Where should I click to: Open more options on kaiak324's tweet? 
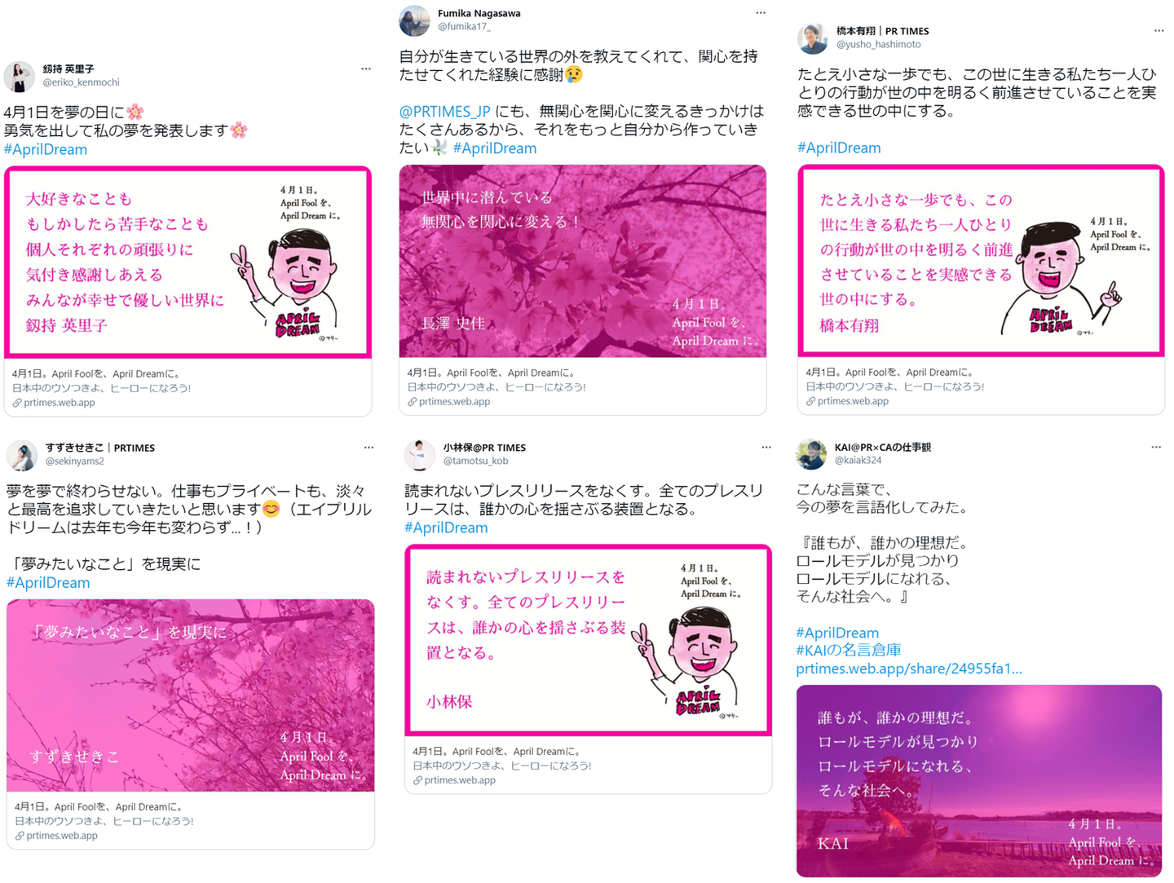point(1156,448)
